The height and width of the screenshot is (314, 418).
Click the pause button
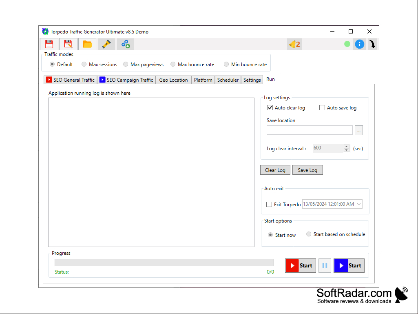pos(325,265)
